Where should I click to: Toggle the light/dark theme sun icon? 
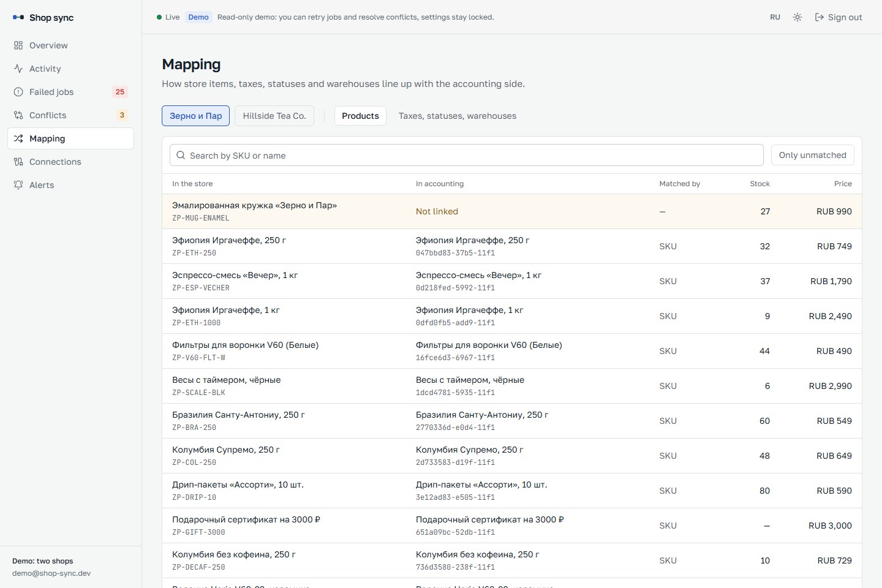[x=797, y=17]
